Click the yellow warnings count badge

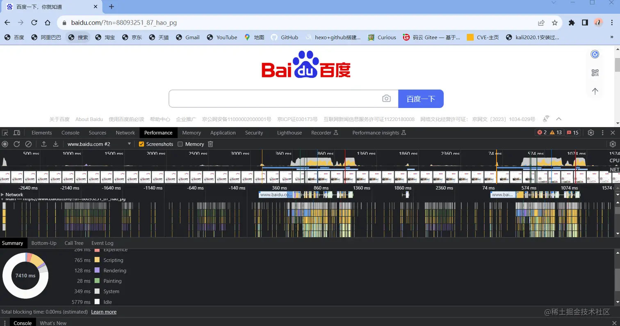[556, 133]
